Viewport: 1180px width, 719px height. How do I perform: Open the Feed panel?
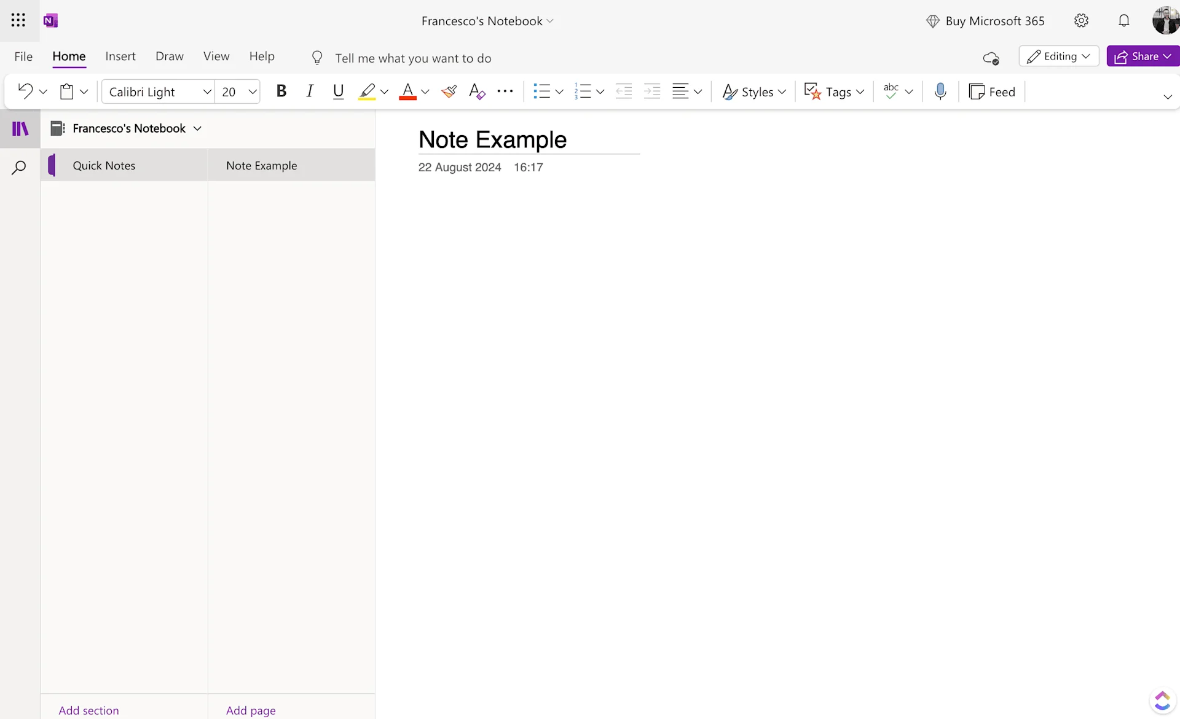(992, 91)
